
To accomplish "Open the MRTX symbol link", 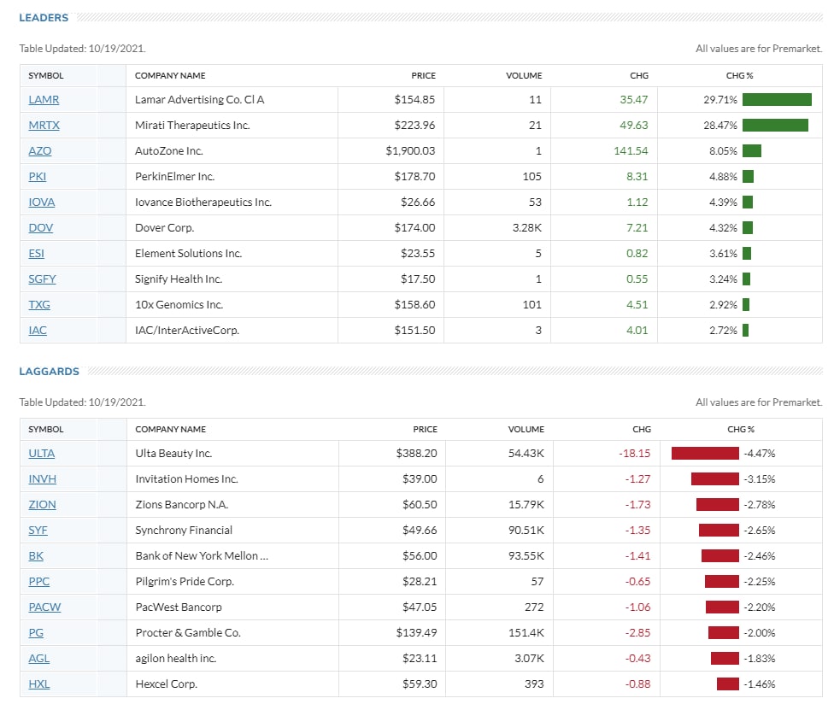I will [x=44, y=125].
